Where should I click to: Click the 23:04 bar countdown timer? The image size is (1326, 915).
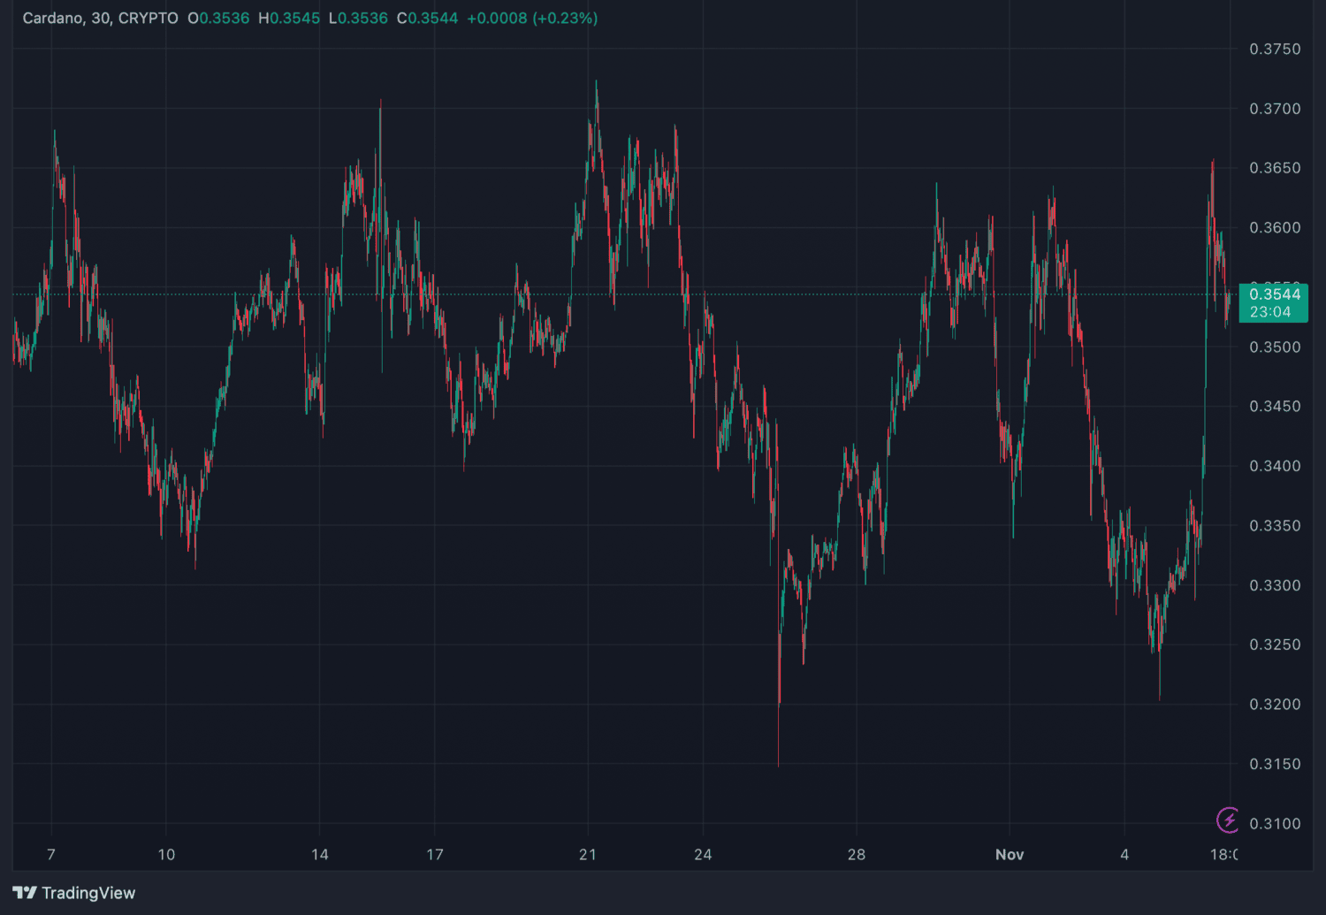(x=1270, y=312)
